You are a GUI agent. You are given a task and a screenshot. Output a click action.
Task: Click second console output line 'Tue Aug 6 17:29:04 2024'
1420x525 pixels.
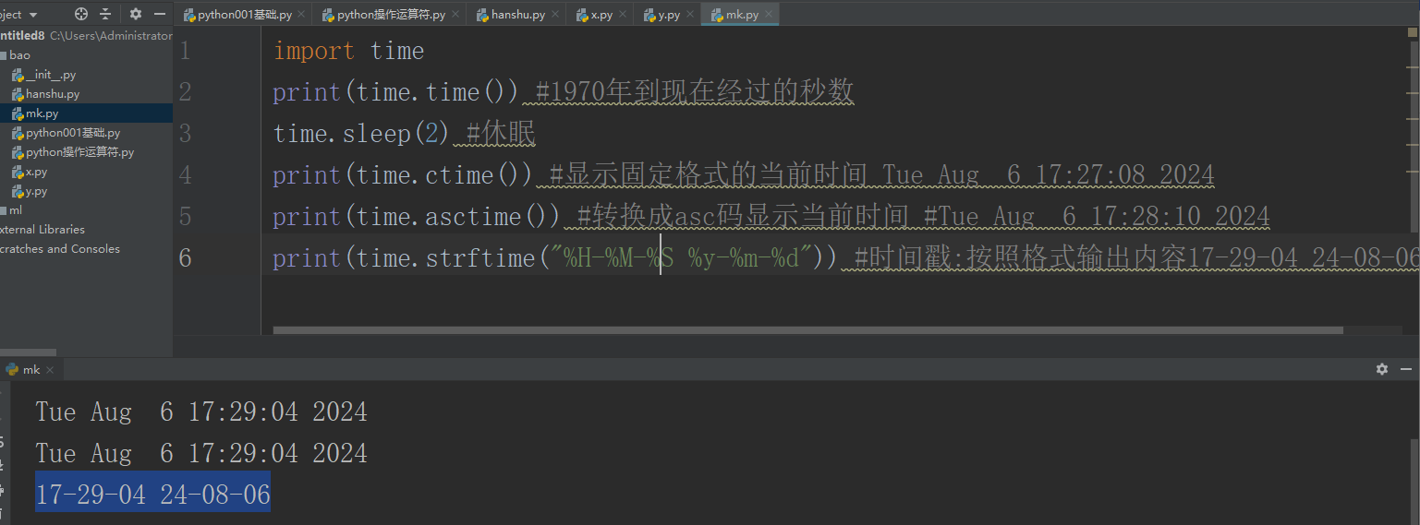tap(201, 454)
